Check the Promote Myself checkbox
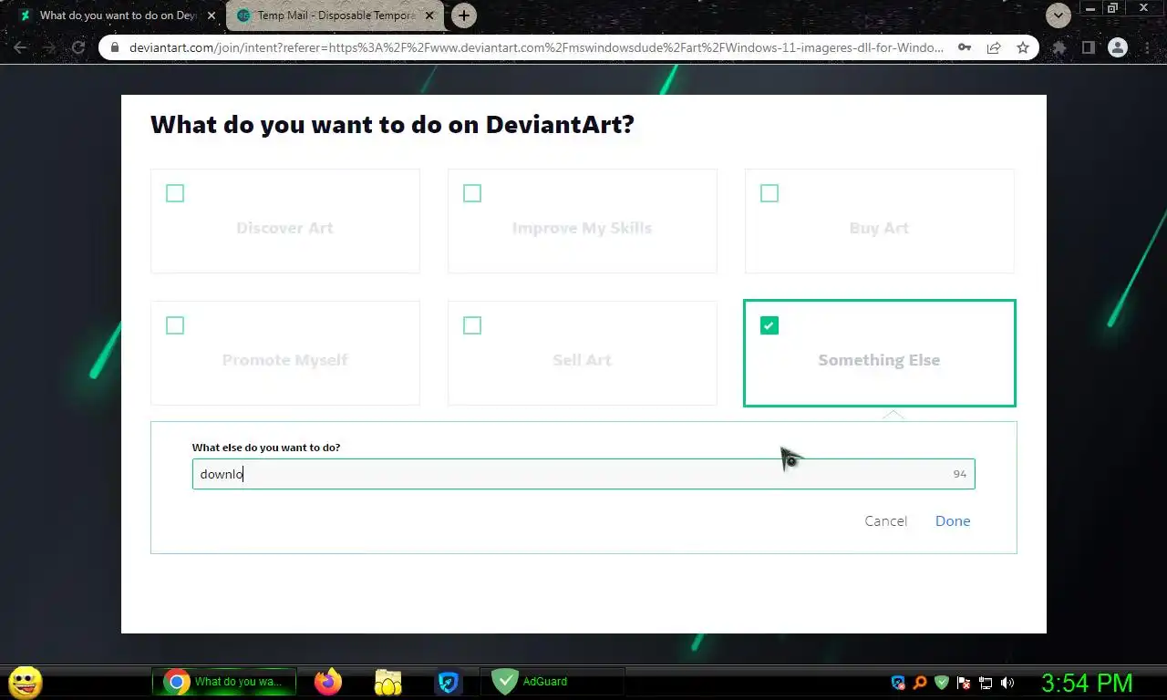 [175, 325]
